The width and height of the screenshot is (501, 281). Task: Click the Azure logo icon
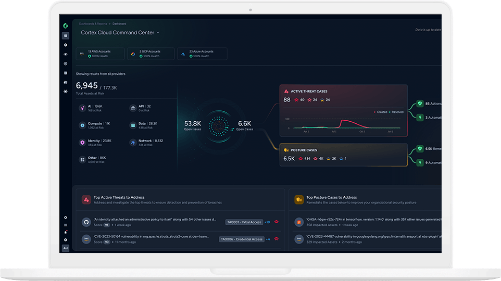coord(183,54)
